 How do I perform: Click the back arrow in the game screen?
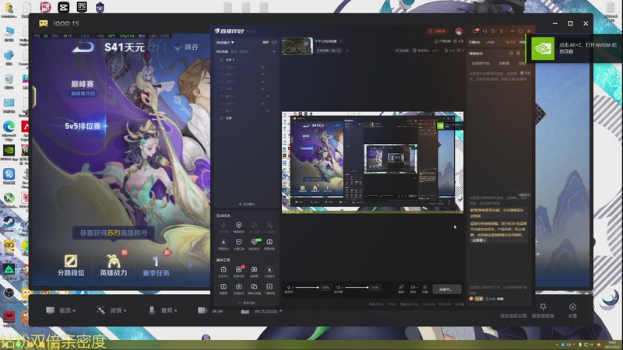click(83, 47)
